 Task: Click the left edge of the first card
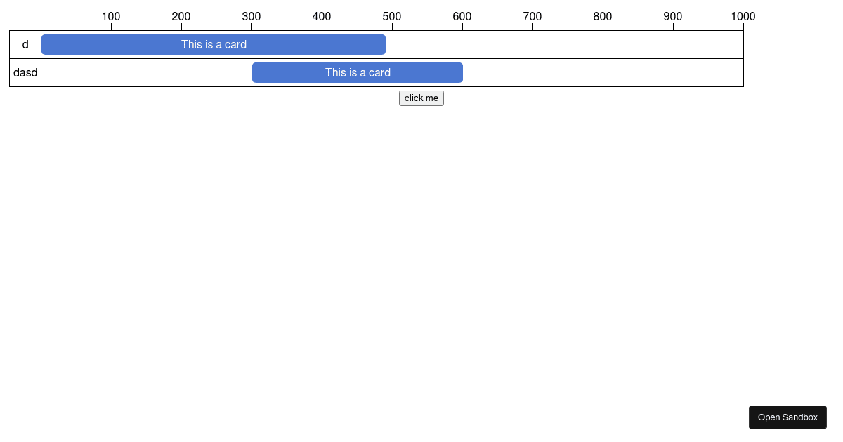pyautogui.click(x=44, y=44)
